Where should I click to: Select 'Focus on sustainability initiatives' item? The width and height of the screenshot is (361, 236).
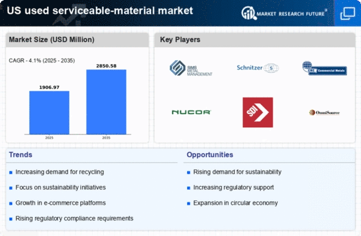[61, 187]
